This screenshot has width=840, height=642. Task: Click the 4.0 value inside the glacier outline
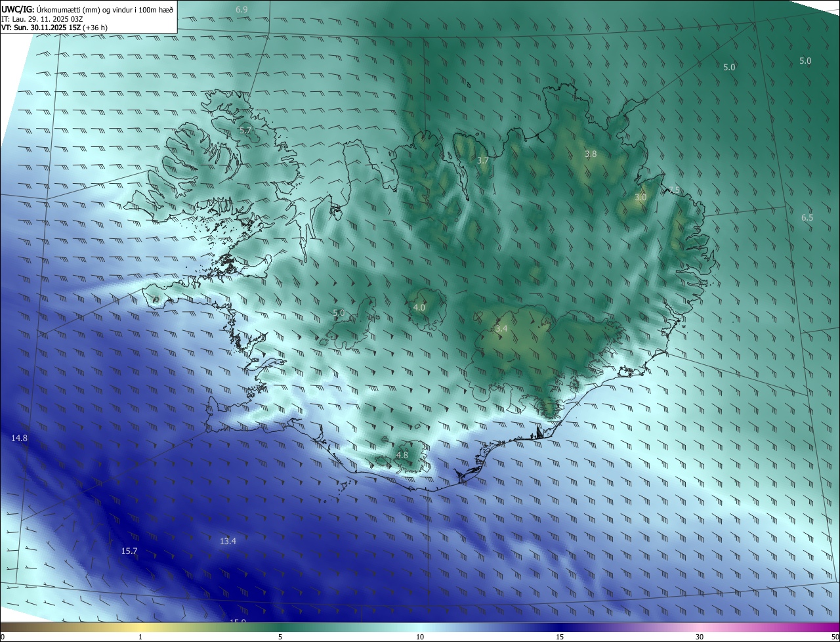(x=419, y=307)
